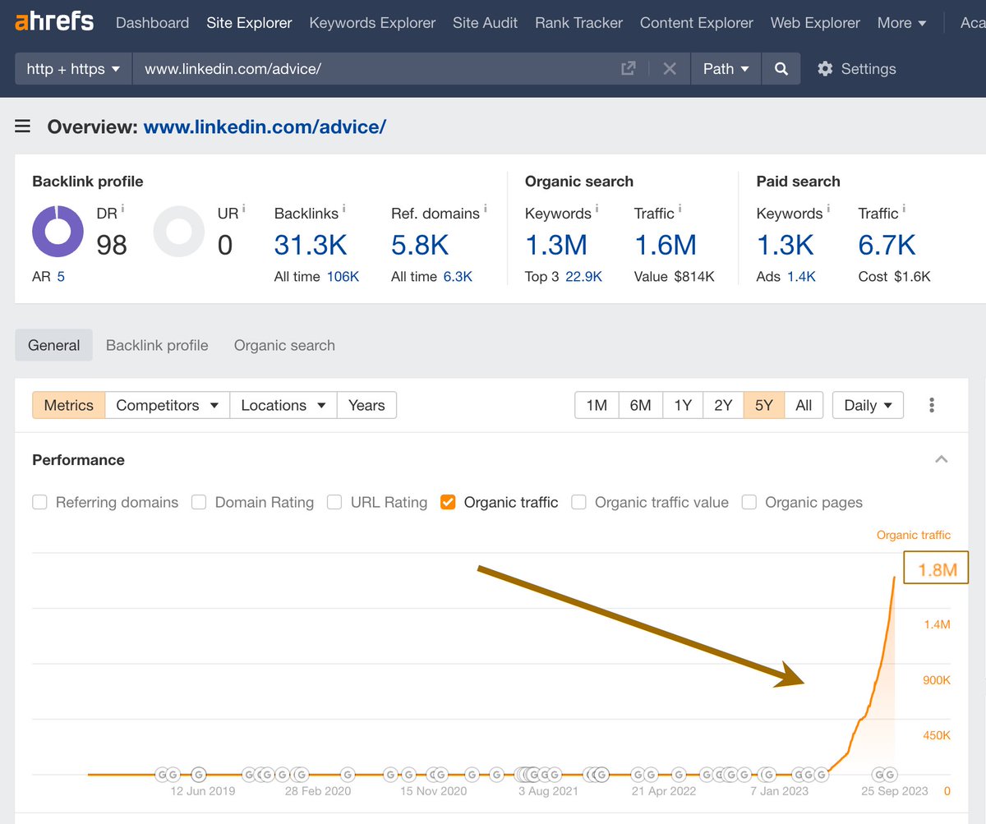Enable the Organic traffic value checkbox

tap(578, 502)
